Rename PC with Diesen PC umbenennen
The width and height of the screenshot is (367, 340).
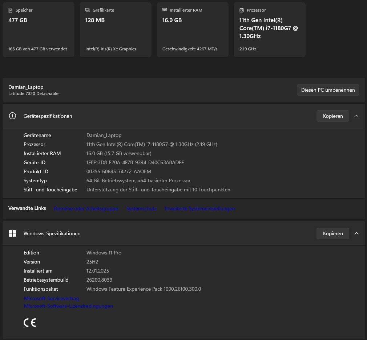tap(328, 90)
